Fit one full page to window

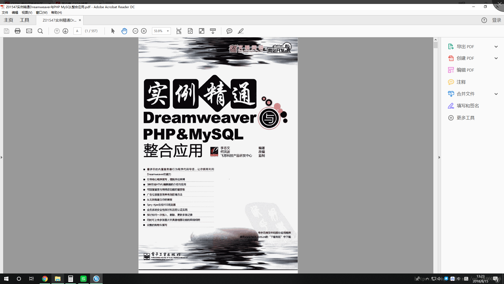click(x=190, y=31)
